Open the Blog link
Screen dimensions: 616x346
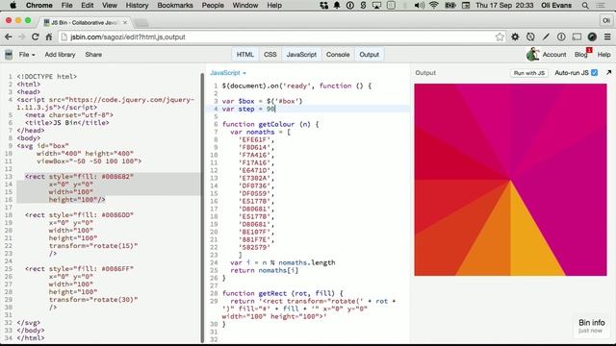pos(581,55)
